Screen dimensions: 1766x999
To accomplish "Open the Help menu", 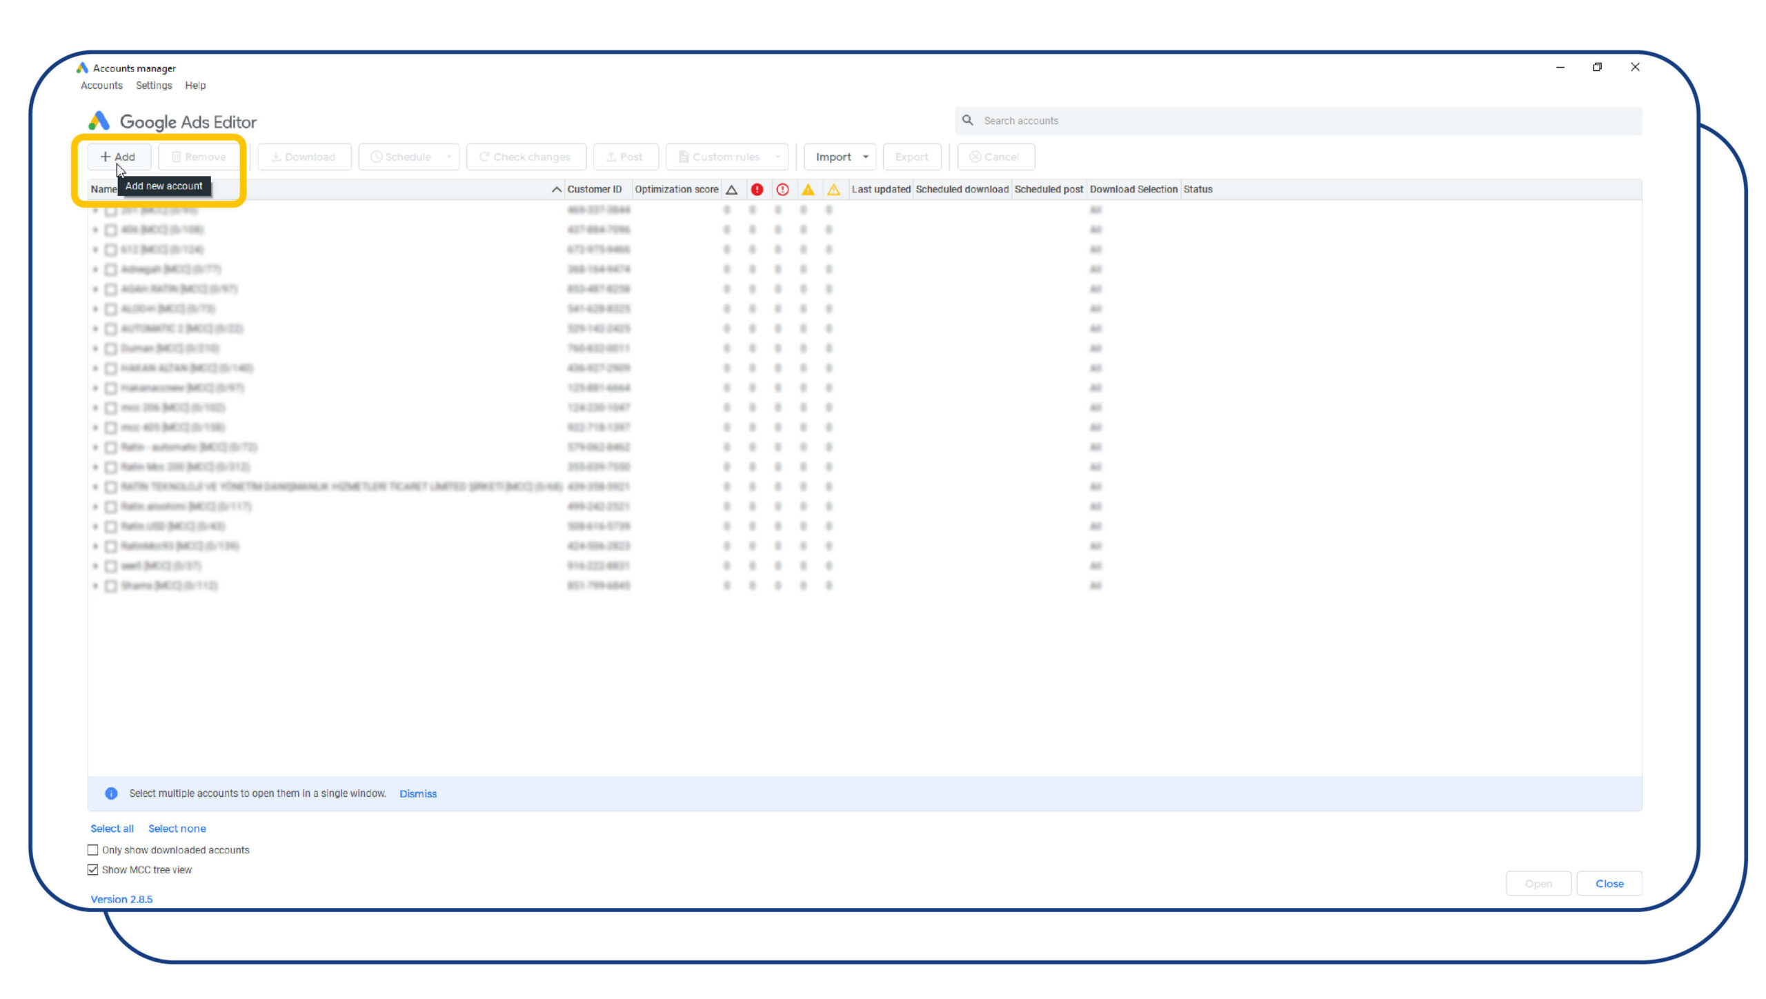I will 195,85.
